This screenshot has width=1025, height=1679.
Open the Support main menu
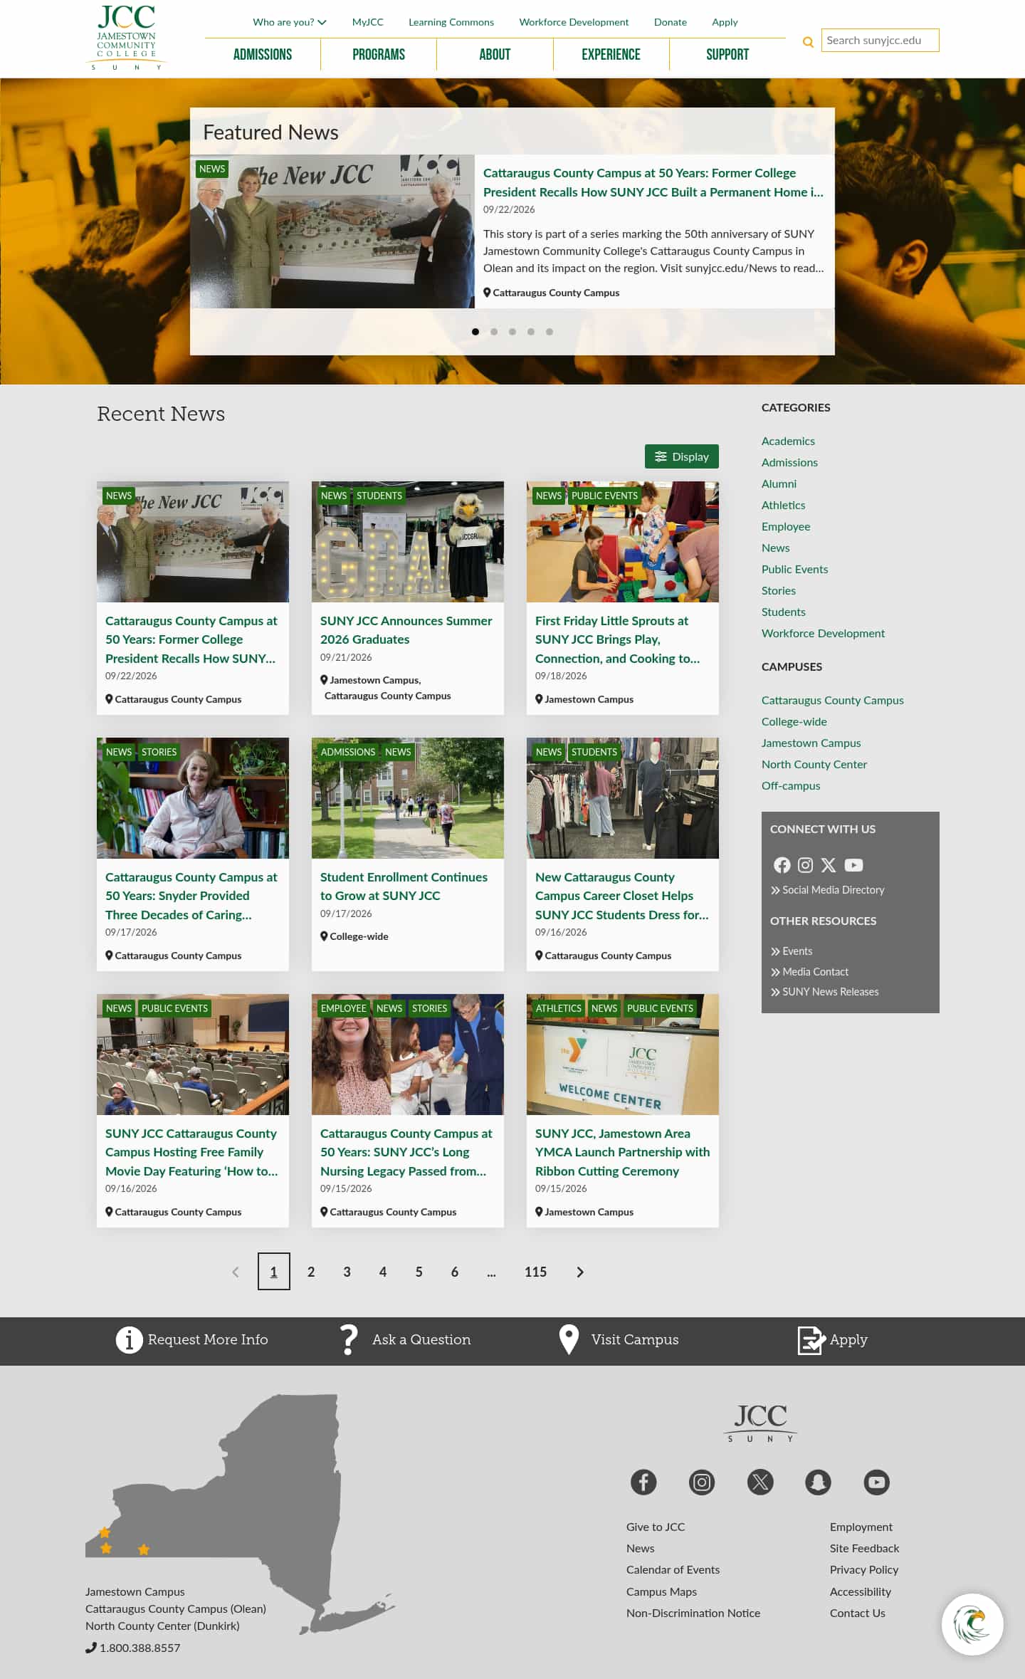727,55
